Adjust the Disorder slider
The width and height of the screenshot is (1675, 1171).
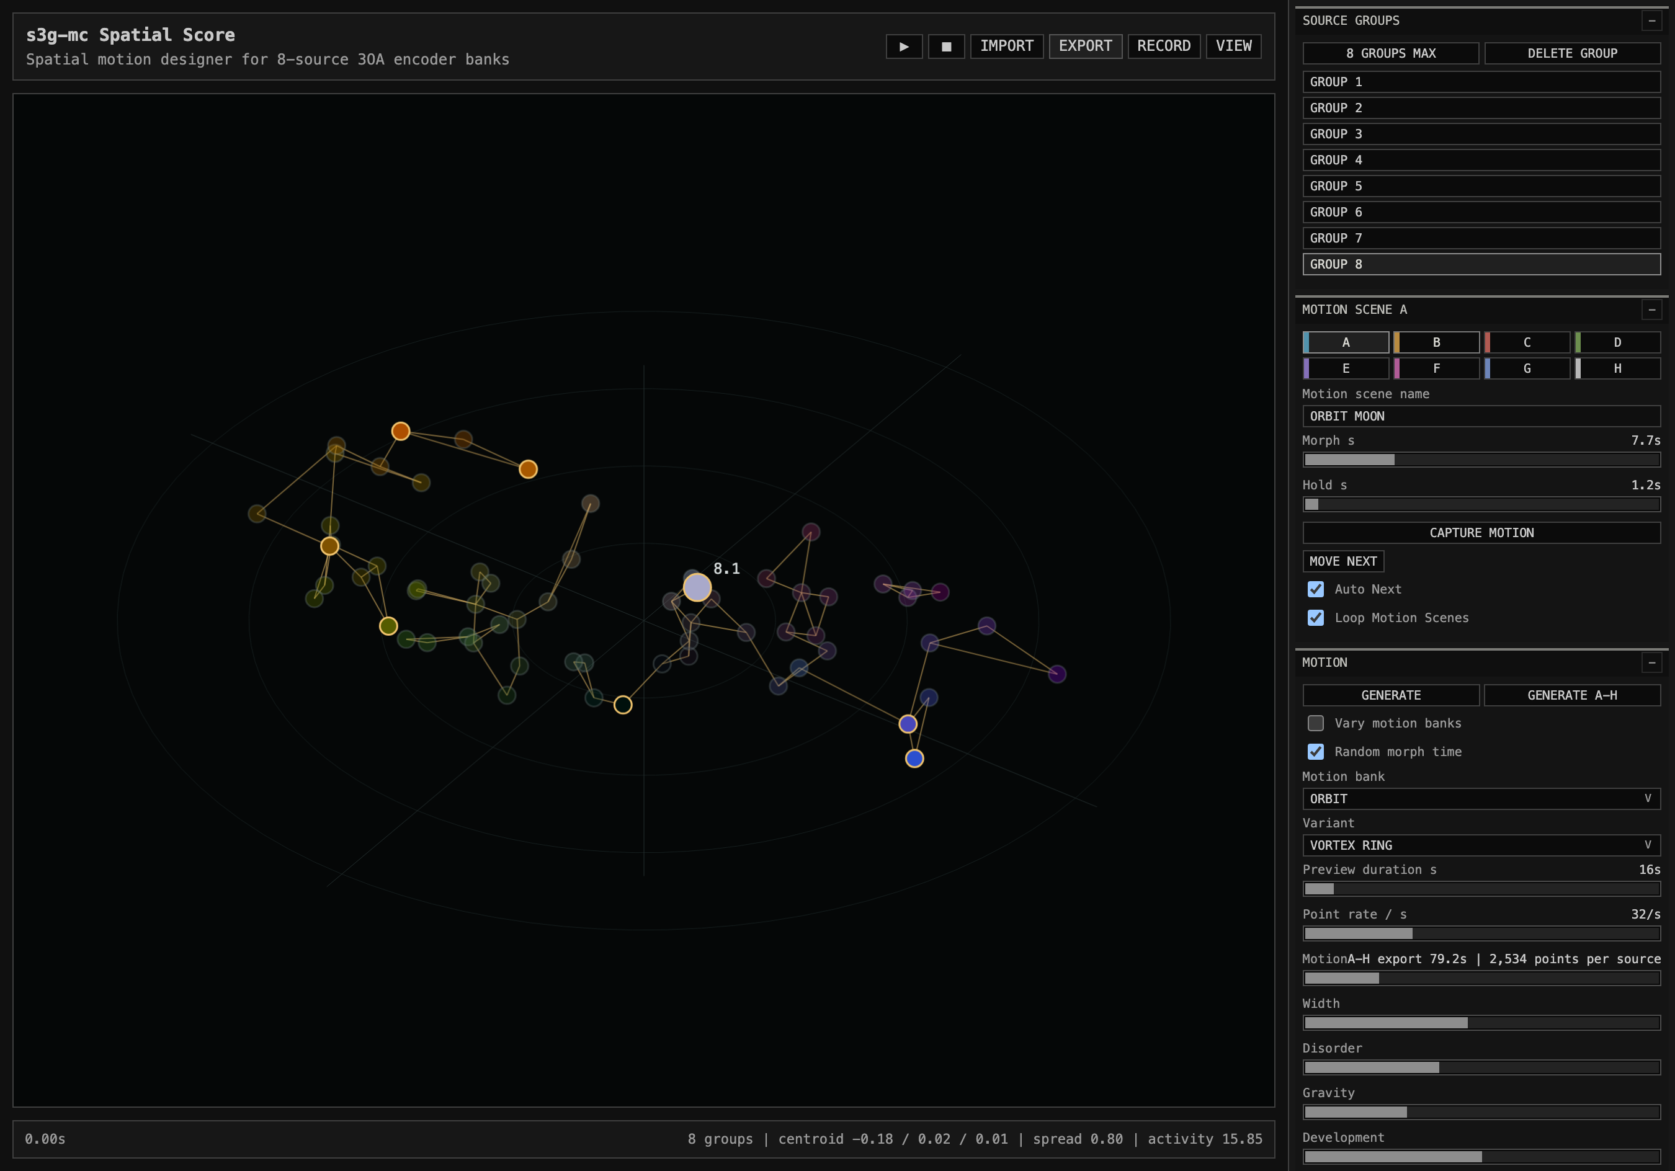1481,1067
